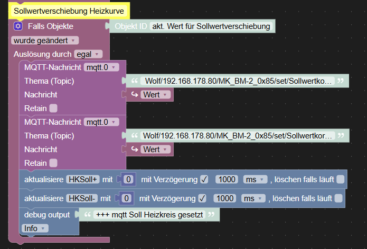Toggle Retain checkbox in second MQTT-Nachricht block
Viewport: 367px width, 249px height.
coord(53,163)
